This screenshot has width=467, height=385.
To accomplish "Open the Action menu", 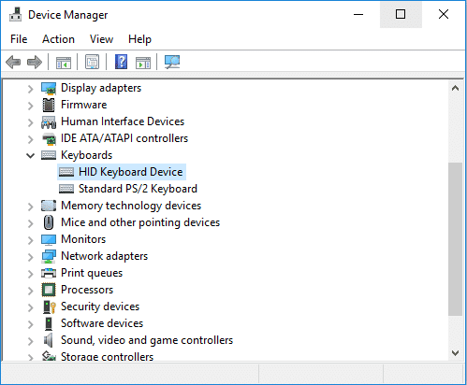I will click(58, 39).
